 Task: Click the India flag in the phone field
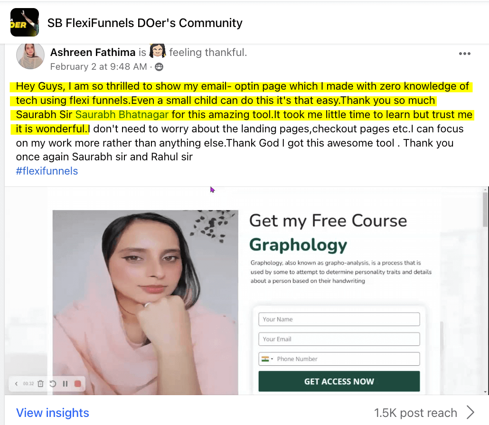point(264,359)
